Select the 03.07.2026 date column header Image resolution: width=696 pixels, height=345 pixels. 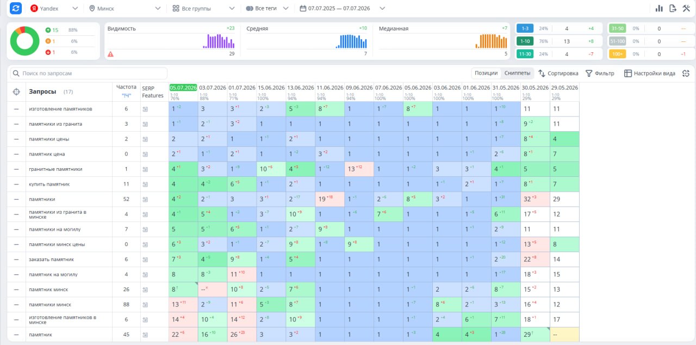pos(213,88)
